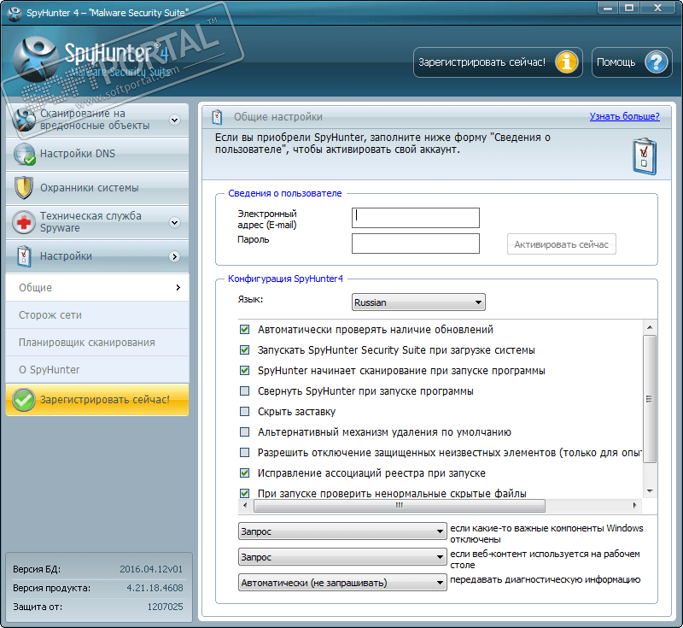Focus the Пароль input field
This screenshot has width=683, height=628.
416,244
